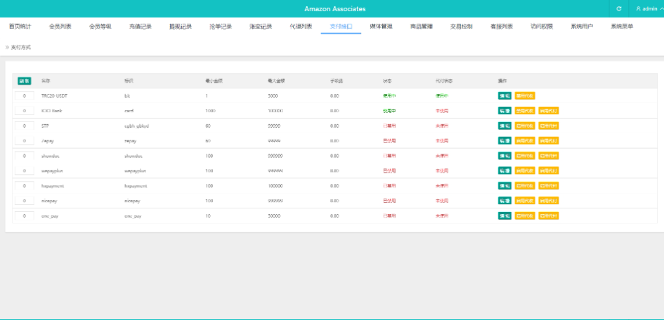Focus the sort field for wepayplus row
The height and width of the screenshot is (320, 664).
(24, 171)
